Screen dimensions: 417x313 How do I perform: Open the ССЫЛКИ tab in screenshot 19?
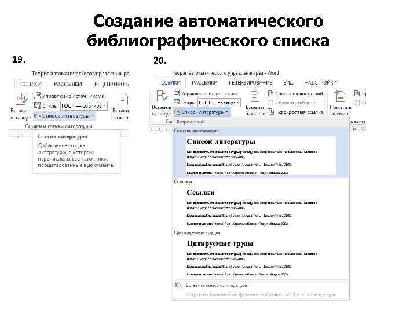tap(31, 84)
